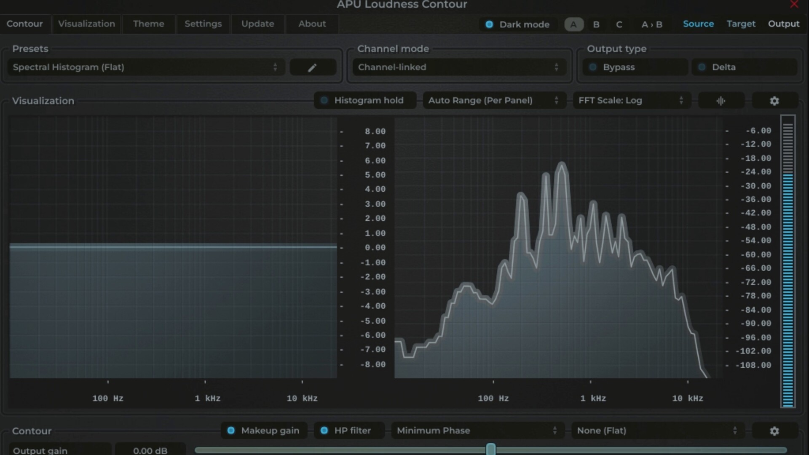The height and width of the screenshot is (455, 809).
Task: Click the flat contour curve panel
Action: click(173, 248)
